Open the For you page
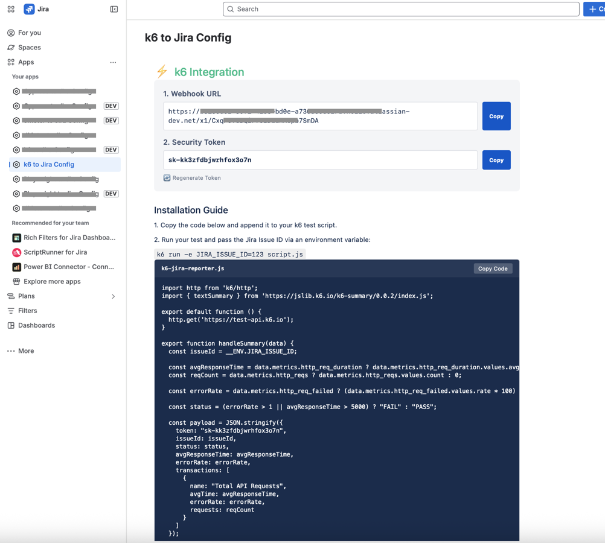Image resolution: width=605 pixels, height=543 pixels. pos(29,33)
